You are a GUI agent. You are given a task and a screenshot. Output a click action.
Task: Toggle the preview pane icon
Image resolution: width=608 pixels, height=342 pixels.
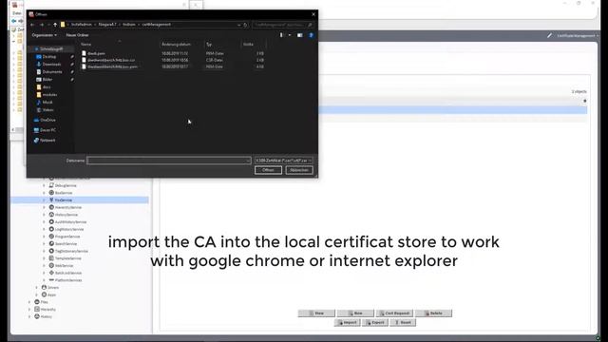pyautogui.click(x=300, y=35)
